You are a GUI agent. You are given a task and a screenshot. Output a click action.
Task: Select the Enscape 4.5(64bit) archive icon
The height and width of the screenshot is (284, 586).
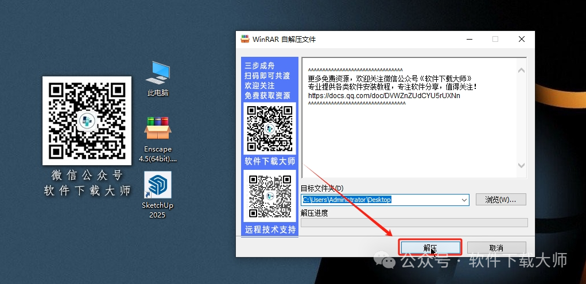158,139
